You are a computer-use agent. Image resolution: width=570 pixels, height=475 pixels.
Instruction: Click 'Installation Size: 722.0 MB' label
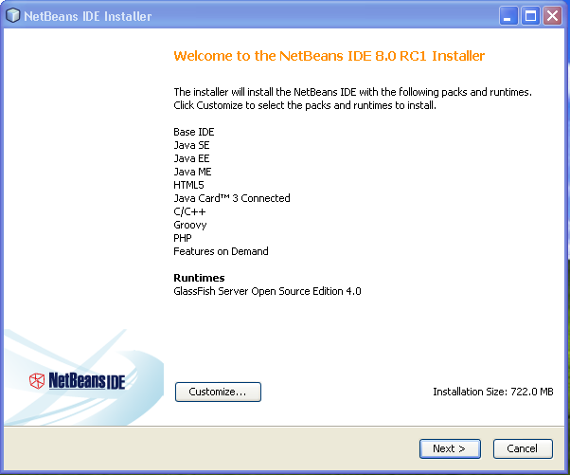(493, 392)
